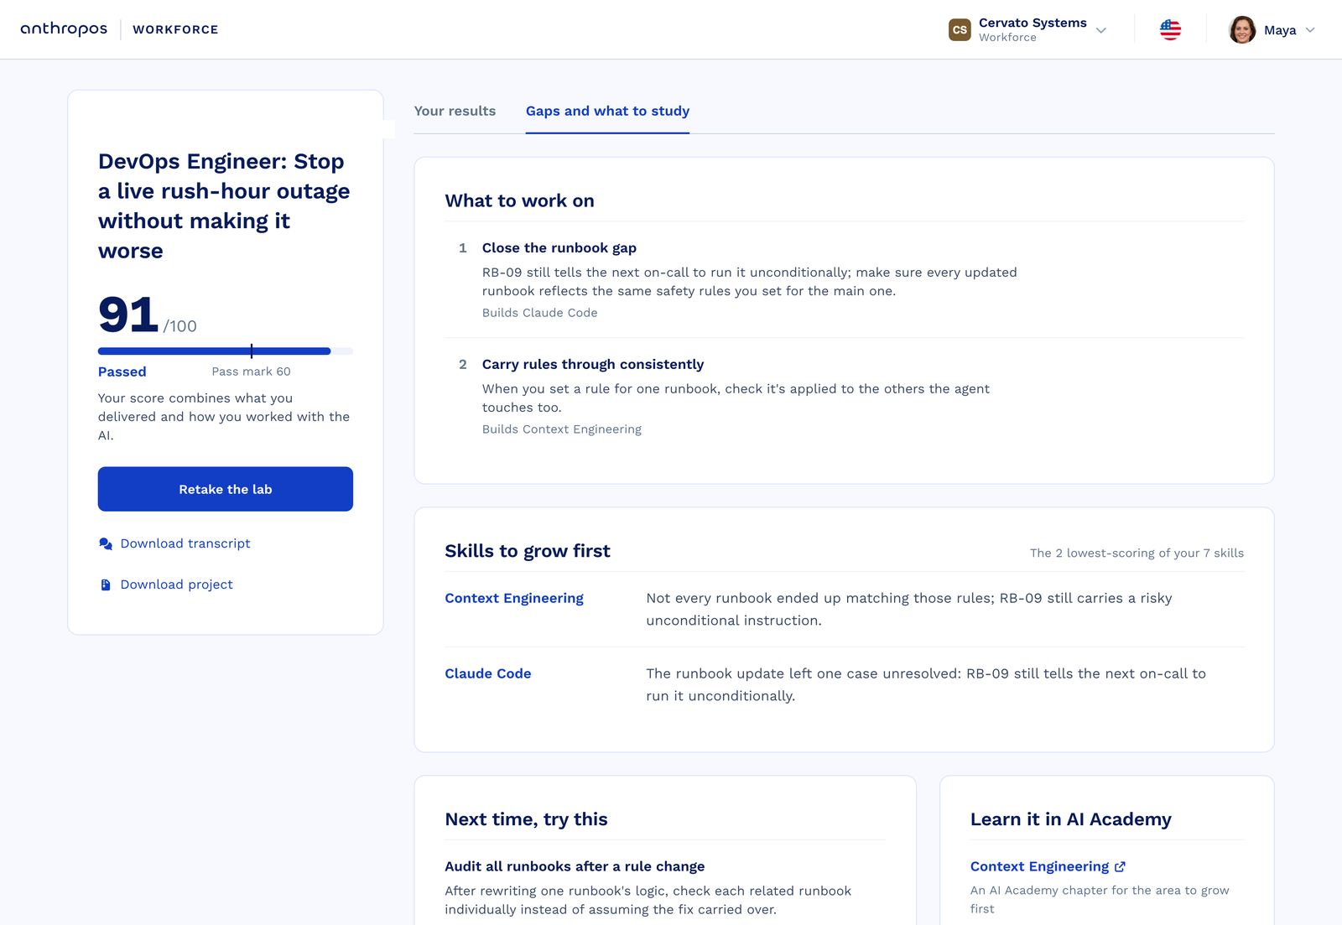1342x925 pixels.
Task: Click the Download project link
Action: 177,585
